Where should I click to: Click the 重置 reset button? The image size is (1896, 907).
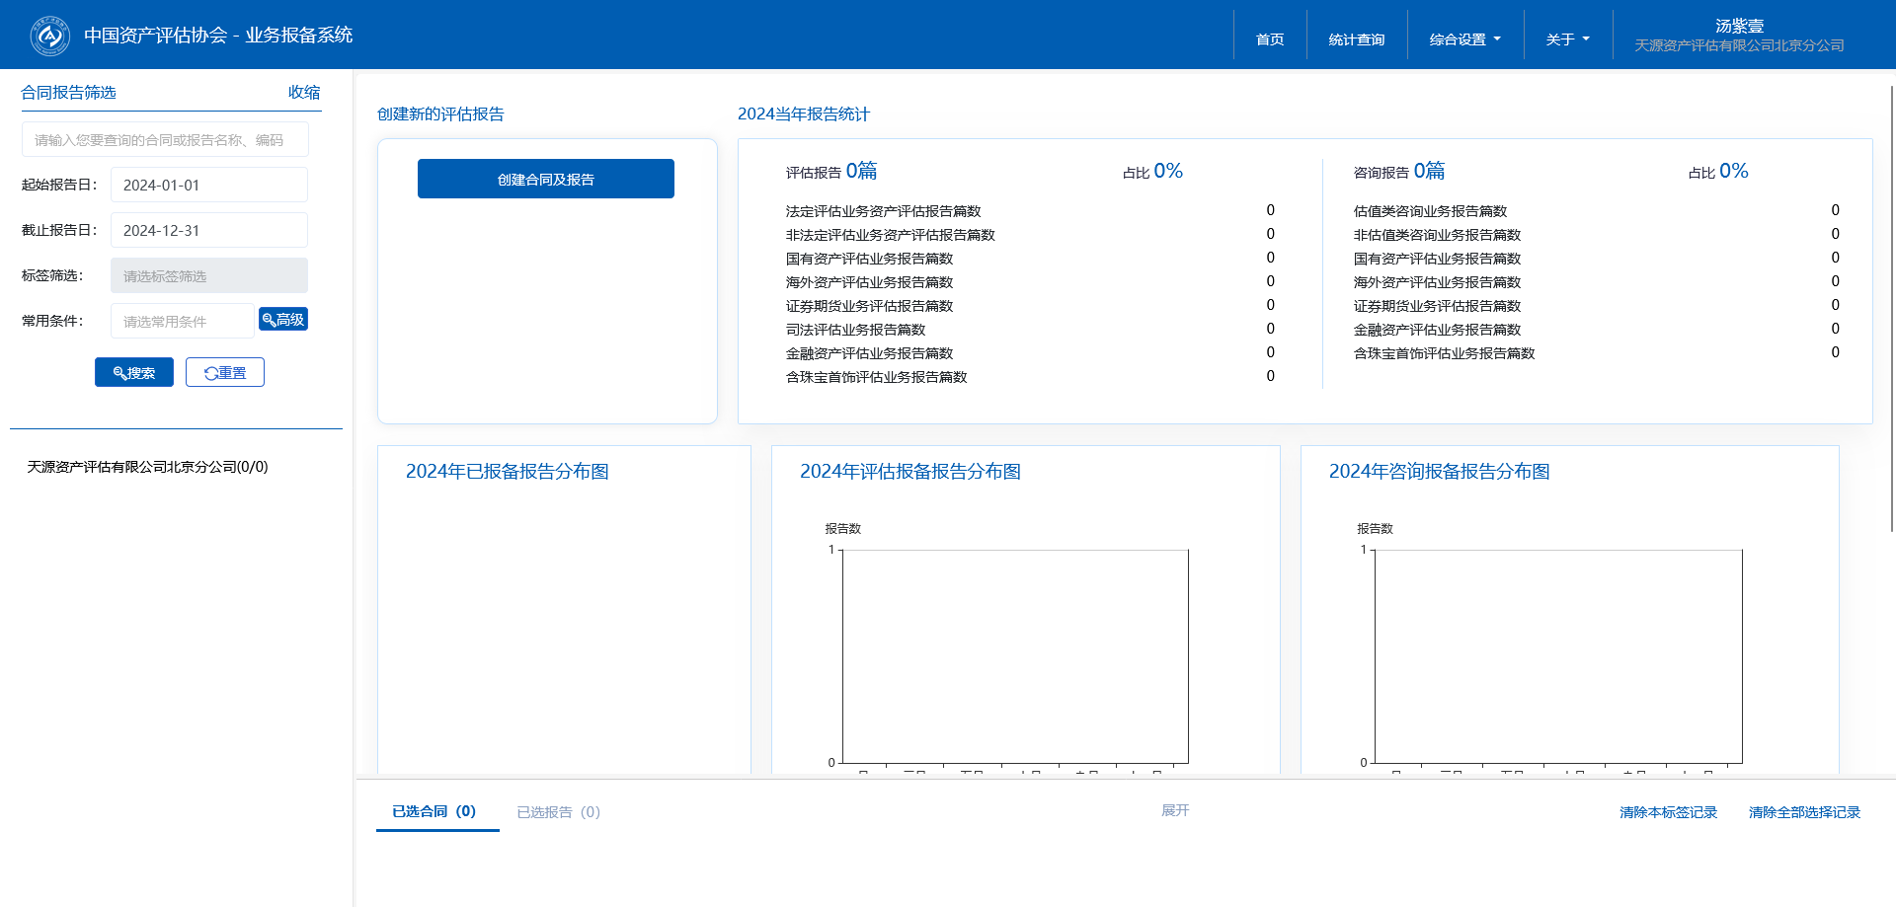pyautogui.click(x=225, y=373)
